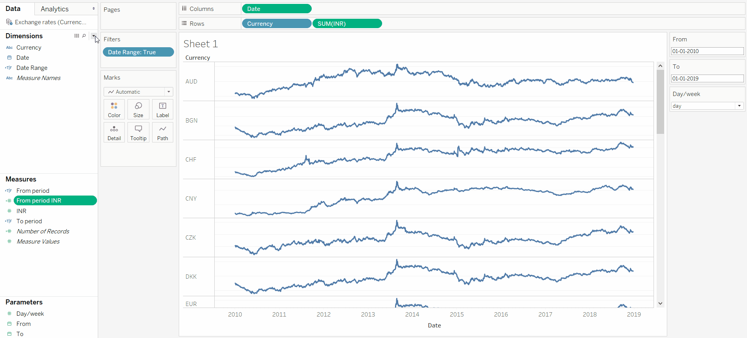The height and width of the screenshot is (338, 747).
Task: Select the Date pill on Columns
Action: [277, 9]
